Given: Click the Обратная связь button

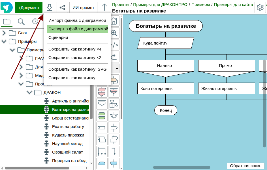Looking at the screenshot, I should [x=245, y=166].
